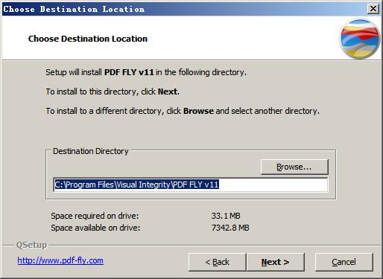Open the Browse folder dialog
This screenshot has width=383, height=279.
pos(294,167)
